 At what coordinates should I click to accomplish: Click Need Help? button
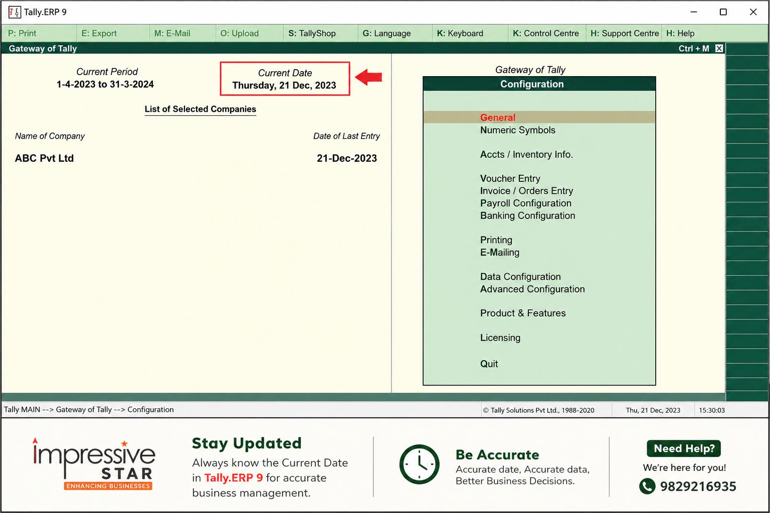(x=684, y=448)
